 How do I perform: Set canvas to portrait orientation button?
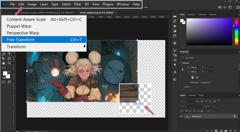[x=193, y=77]
